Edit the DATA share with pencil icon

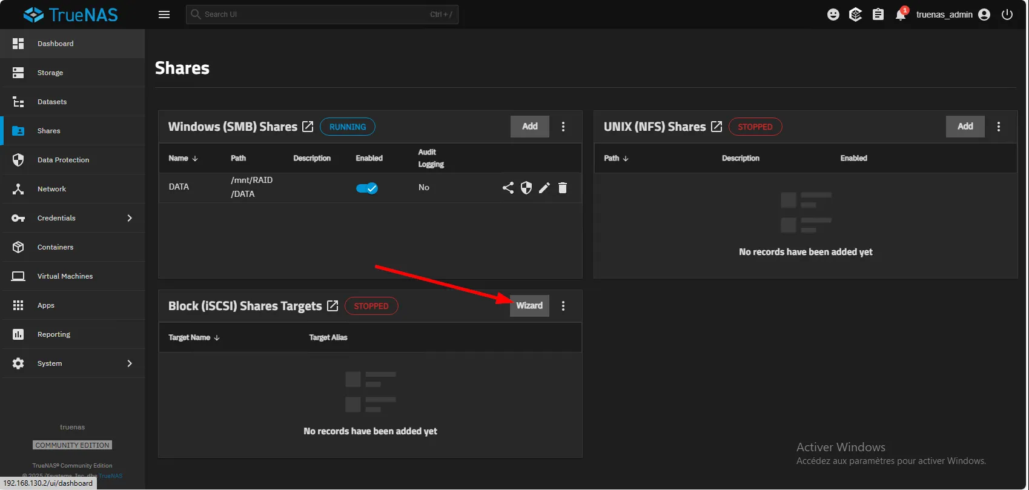[544, 188]
